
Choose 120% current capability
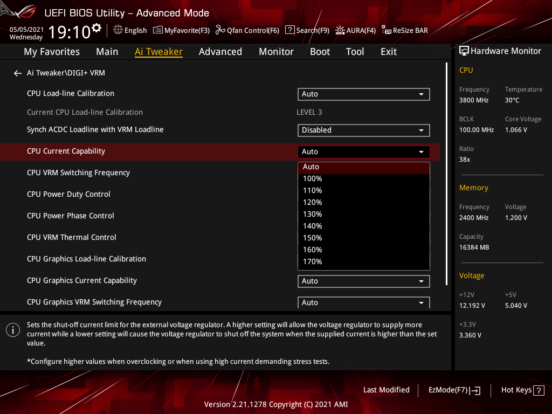coord(364,203)
